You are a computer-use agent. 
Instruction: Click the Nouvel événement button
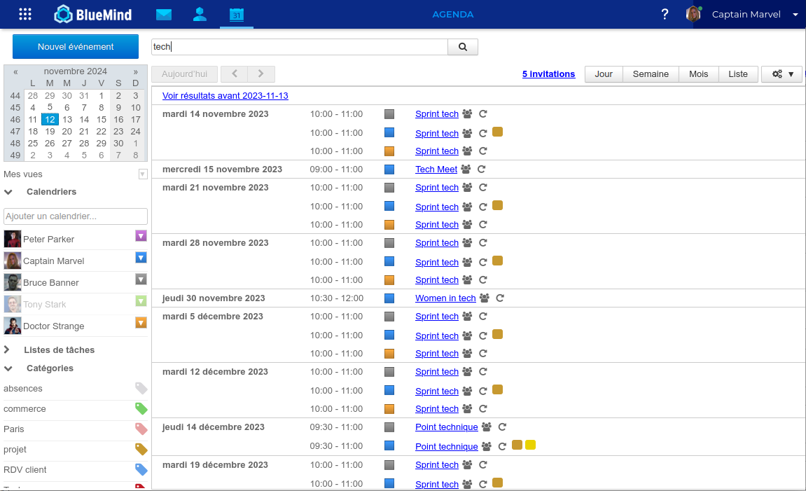click(76, 47)
